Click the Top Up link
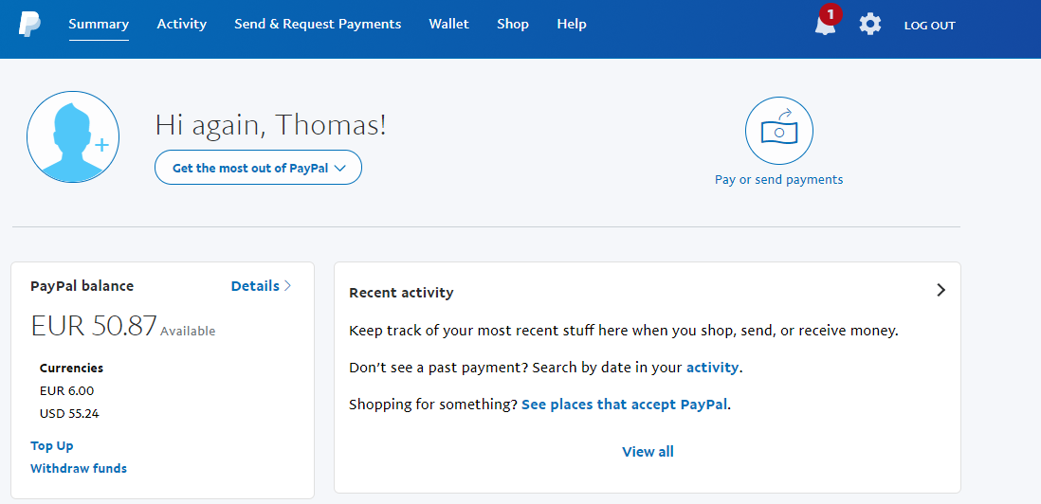Image resolution: width=1041 pixels, height=504 pixels. (x=52, y=445)
